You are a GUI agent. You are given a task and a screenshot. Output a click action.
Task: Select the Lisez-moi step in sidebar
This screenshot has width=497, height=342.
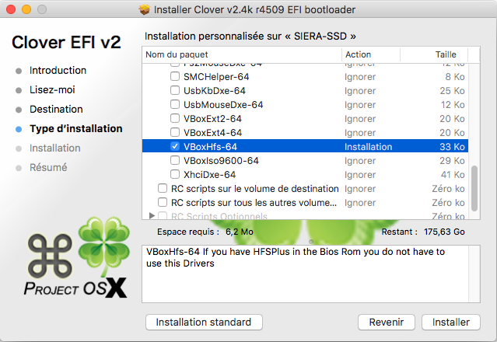(52, 90)
